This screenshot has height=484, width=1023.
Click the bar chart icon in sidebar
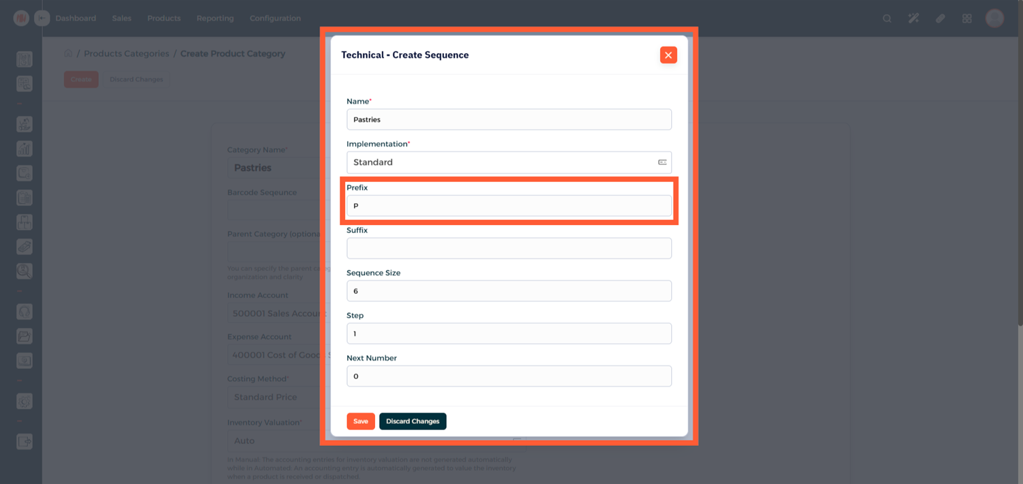coord(24,149)
